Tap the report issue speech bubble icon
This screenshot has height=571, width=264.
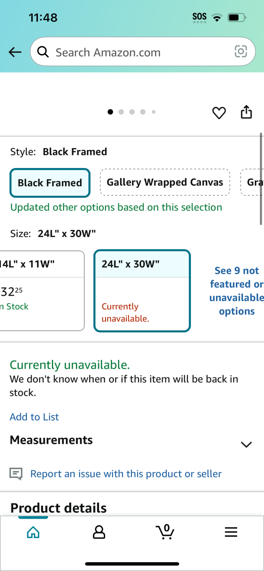coord(16,474)
